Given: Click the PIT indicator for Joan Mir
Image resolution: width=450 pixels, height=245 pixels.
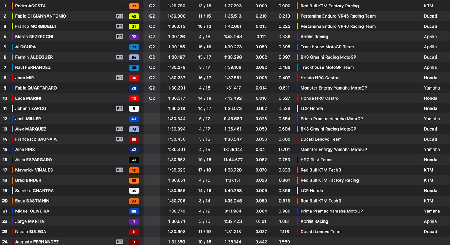Looking at the screenshot, I should (120, 78).
